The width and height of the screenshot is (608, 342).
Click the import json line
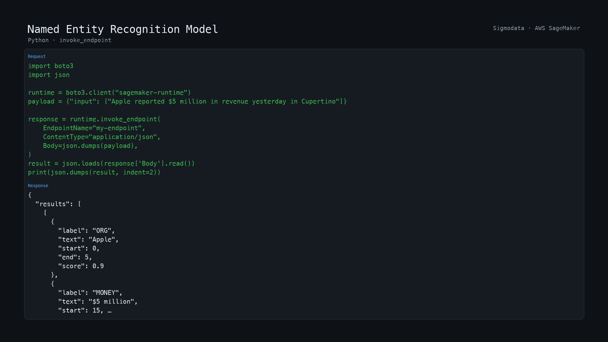click(x=49, y=75)
